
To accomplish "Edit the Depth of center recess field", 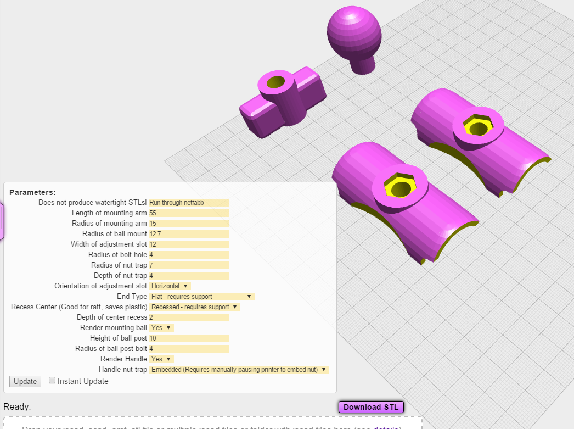I will tap(189, 317).
